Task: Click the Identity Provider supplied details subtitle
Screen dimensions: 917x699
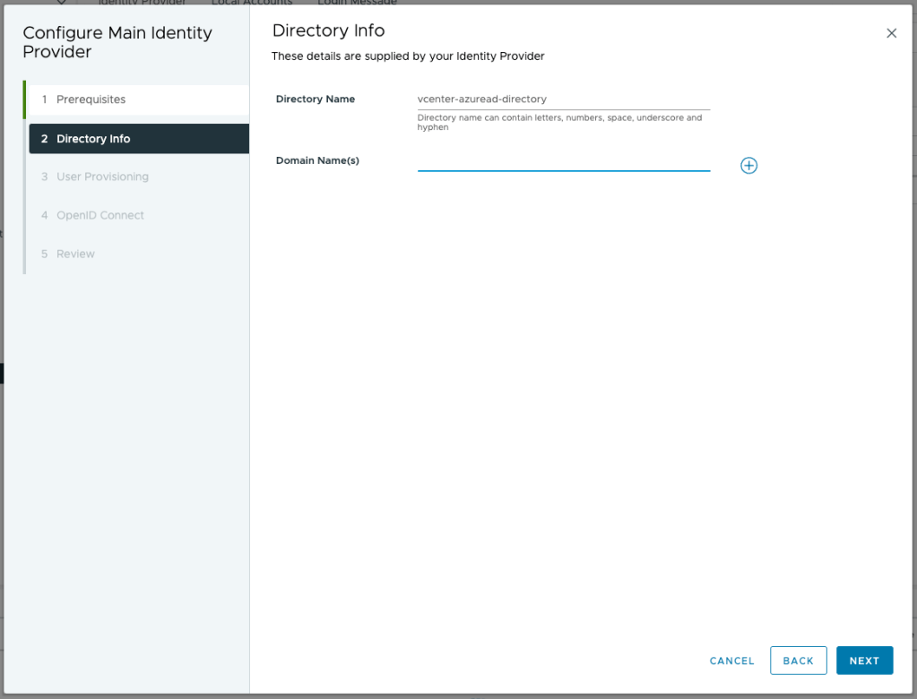Action: tap(408, 56)
